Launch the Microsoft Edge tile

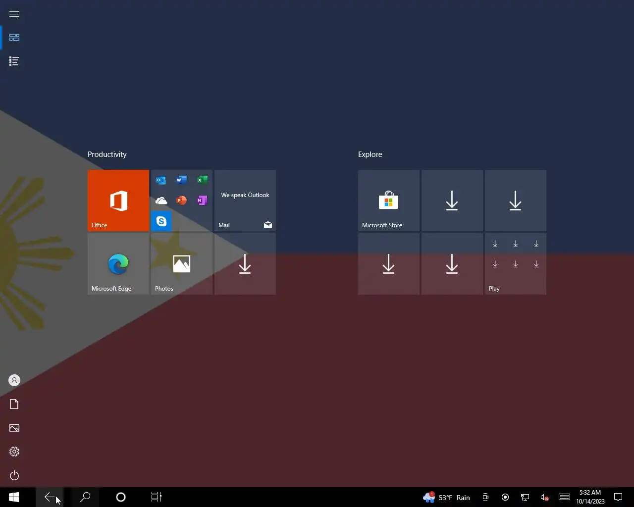click(x=118, y=264)
